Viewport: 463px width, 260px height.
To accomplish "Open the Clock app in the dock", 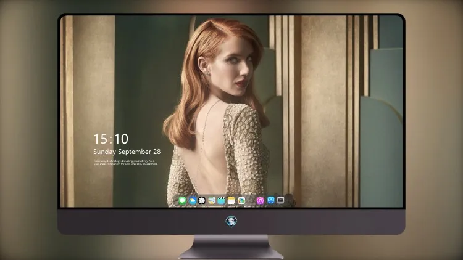I will 202,201.
